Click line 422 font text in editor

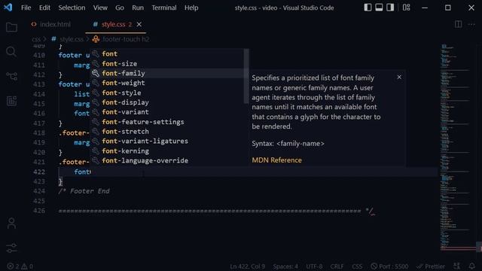82,172
